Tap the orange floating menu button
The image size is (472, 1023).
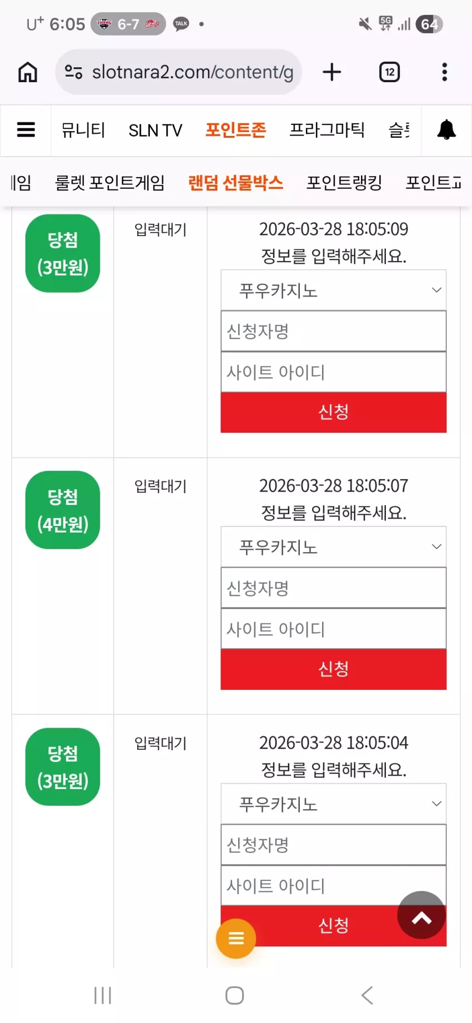pos(236,938)
